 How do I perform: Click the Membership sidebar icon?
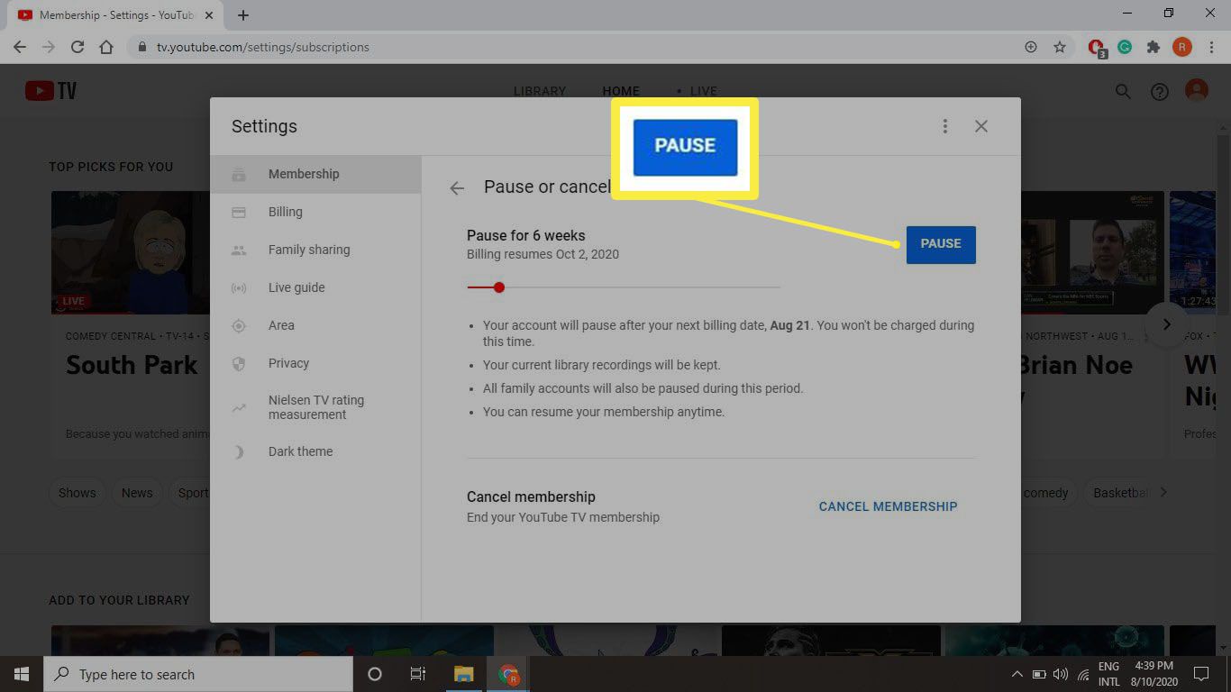[x=239, y=174]
